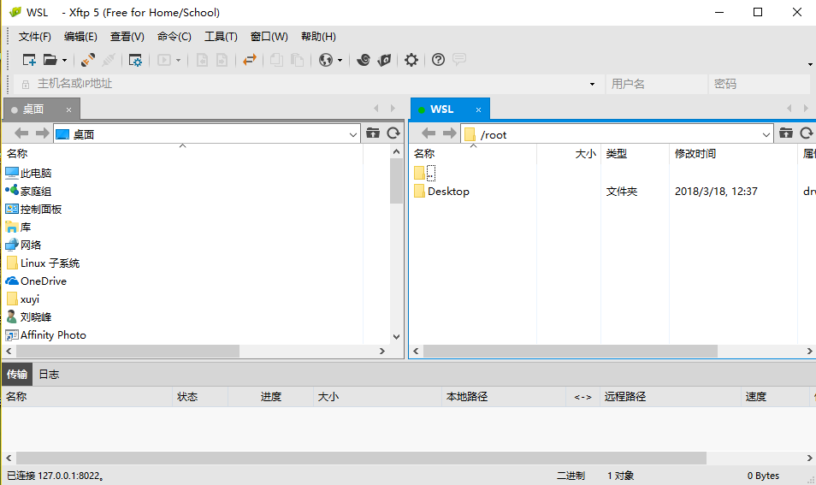
Task: Refresh the remote /root folder listing
Action: pyautogui.click(x=806, y=133)
